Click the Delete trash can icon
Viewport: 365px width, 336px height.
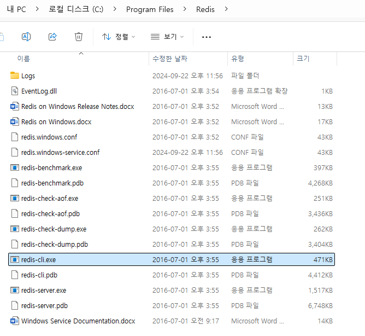point(79,37)
